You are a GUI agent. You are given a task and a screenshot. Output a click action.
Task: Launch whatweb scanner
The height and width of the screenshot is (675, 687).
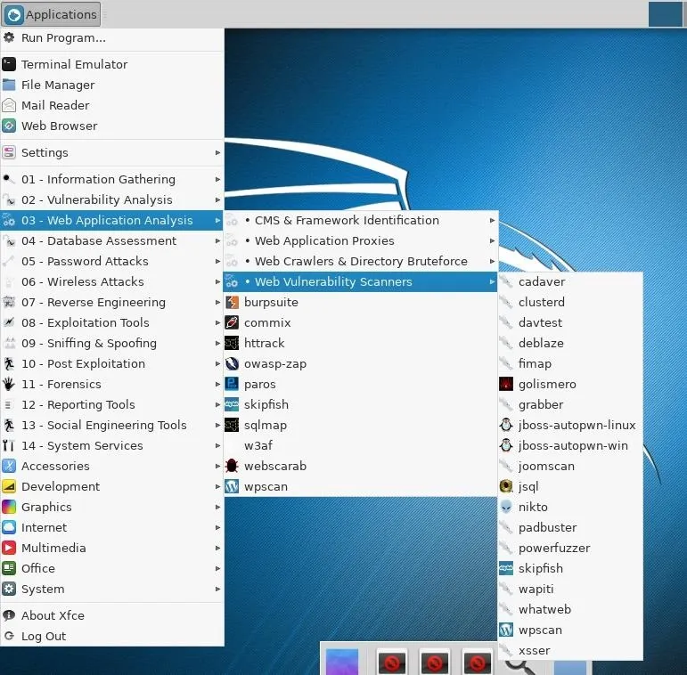(x=570, y=609)
